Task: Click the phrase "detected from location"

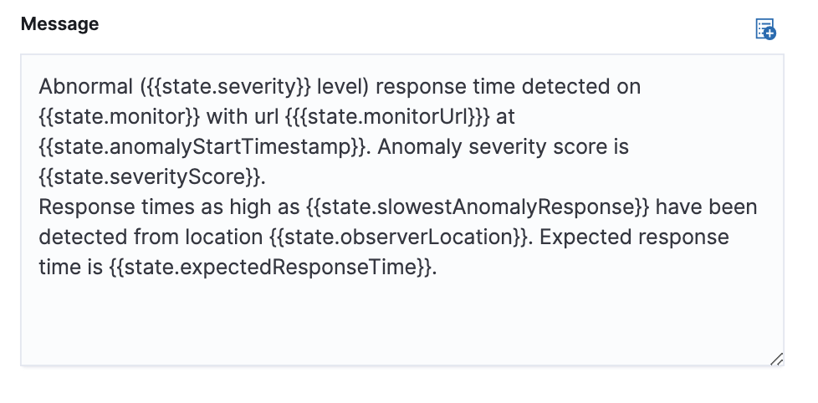Action: pyautogui.click(x=151, y=237)
